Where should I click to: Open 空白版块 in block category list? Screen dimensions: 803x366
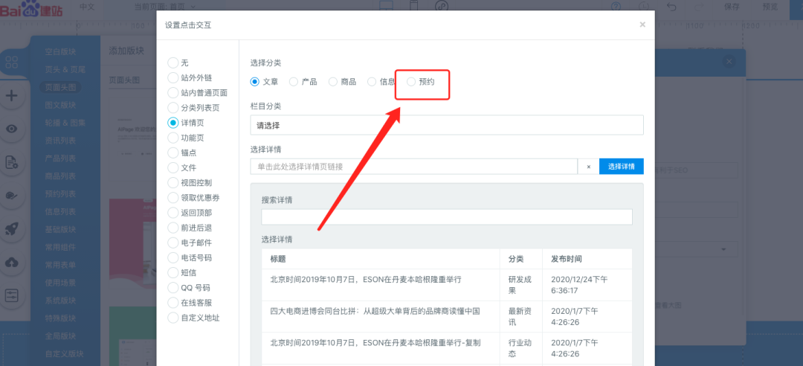point(60,52)
